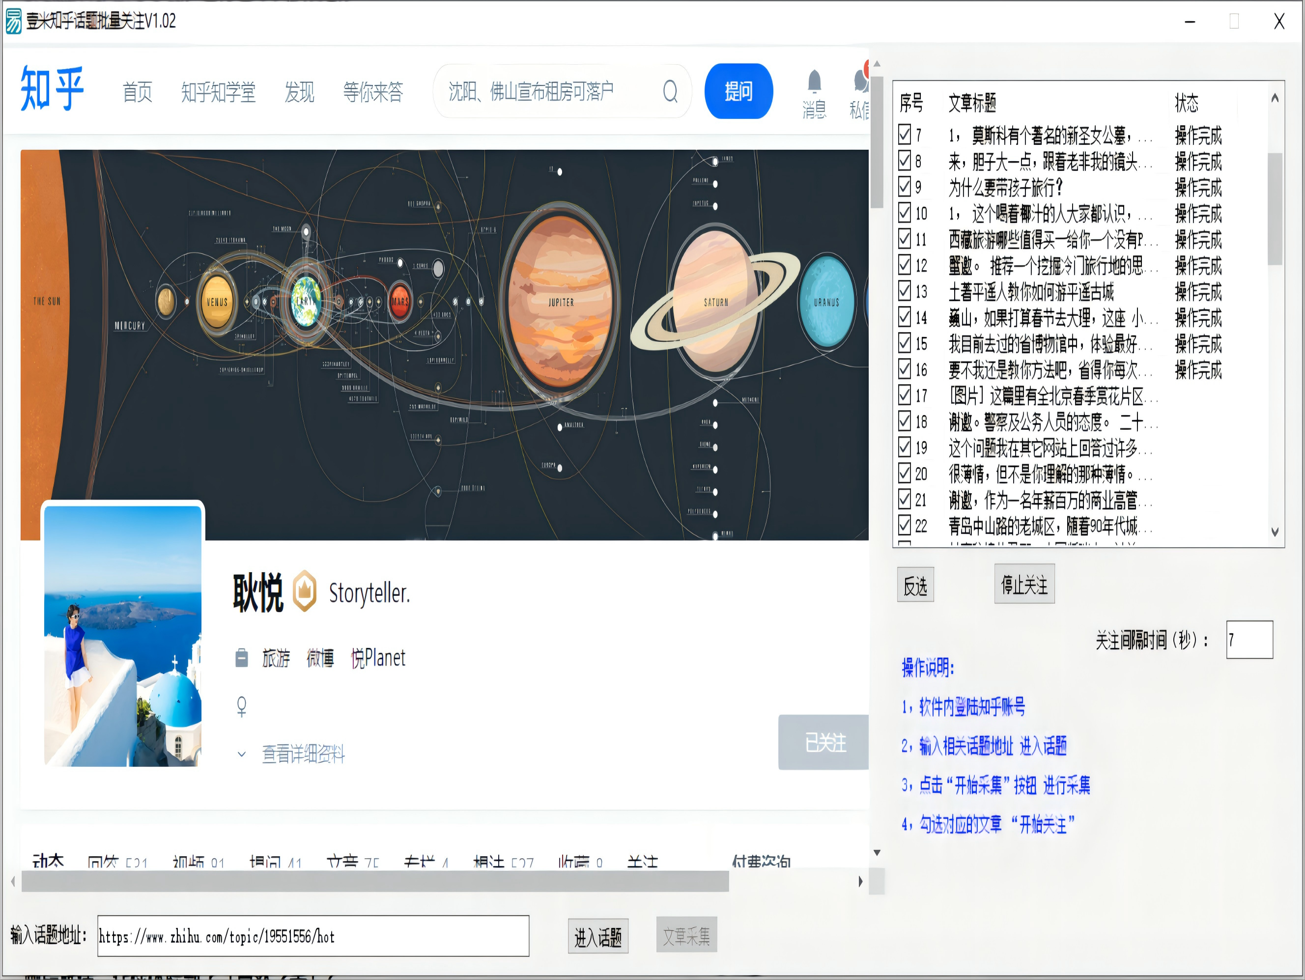This screenshot has width=1305, height=980.
Task: Click the topic URL input field
Action: (313, 936)
